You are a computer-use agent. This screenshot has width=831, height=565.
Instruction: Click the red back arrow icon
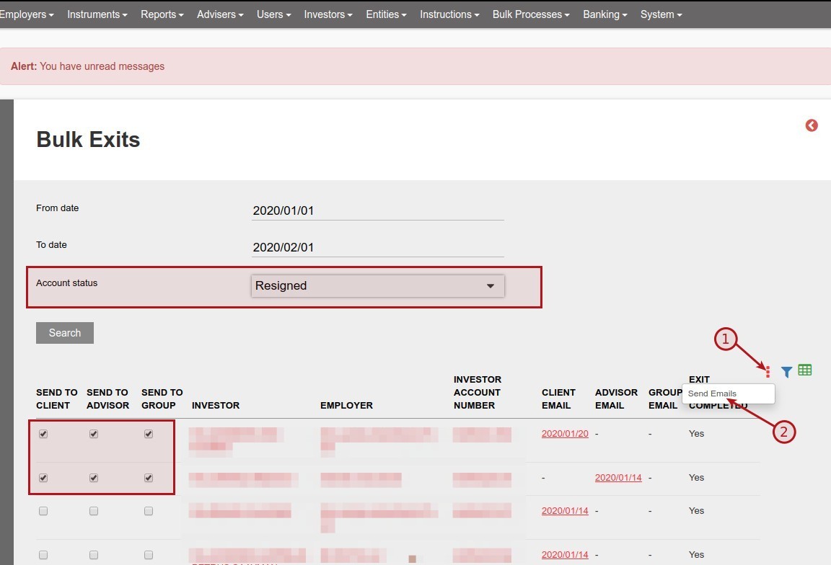click(x=812, y=125)
